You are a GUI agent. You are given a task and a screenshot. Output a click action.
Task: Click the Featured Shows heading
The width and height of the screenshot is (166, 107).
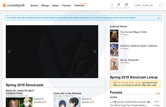[118, 26]
